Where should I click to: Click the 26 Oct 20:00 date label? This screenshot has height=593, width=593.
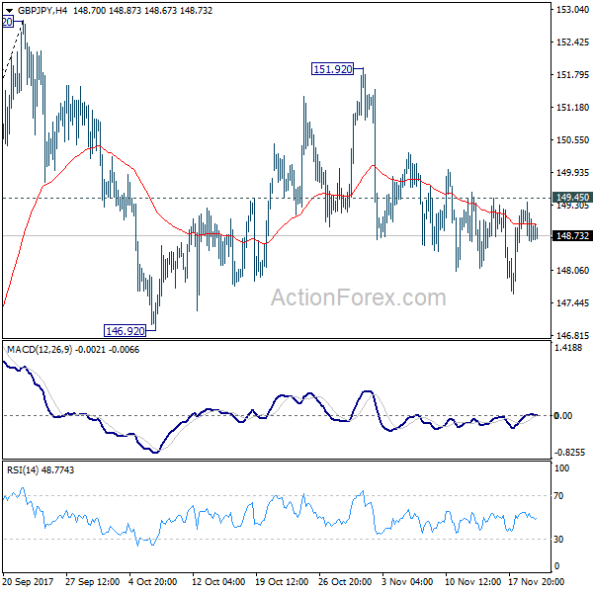click(x=345, y=581)
